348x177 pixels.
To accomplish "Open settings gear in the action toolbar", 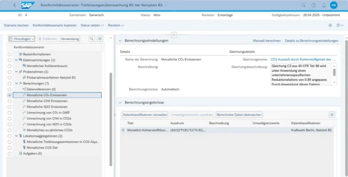I will point(330,25).
